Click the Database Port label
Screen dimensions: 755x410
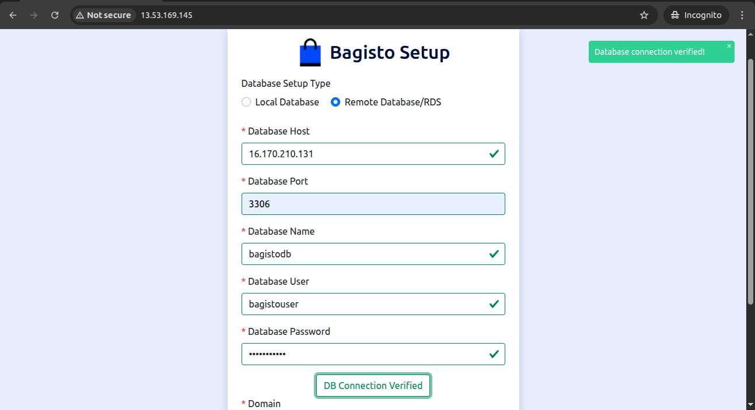click(x=278, y=181)
